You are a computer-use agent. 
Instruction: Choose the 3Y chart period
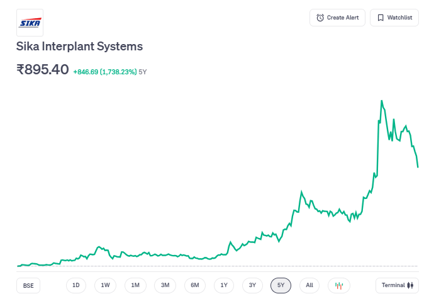point(252,285)
